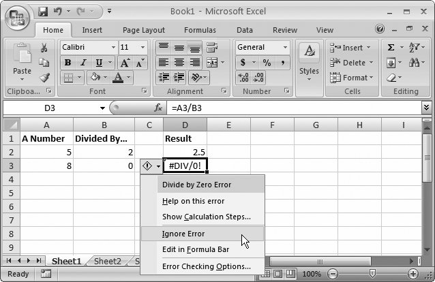Click the Fill down arrow icon
Image resolution: width=435 pixels, height=282 pixels.
click(x=391, y=63)
